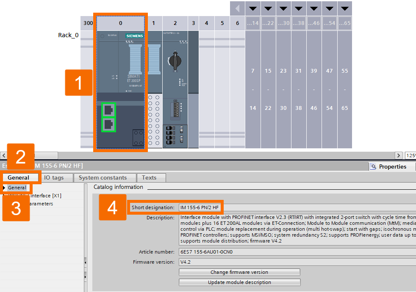The image size is (416, 292).
Task: Click the Article number field
Action: pyautogui.click(x=297, y=252)
